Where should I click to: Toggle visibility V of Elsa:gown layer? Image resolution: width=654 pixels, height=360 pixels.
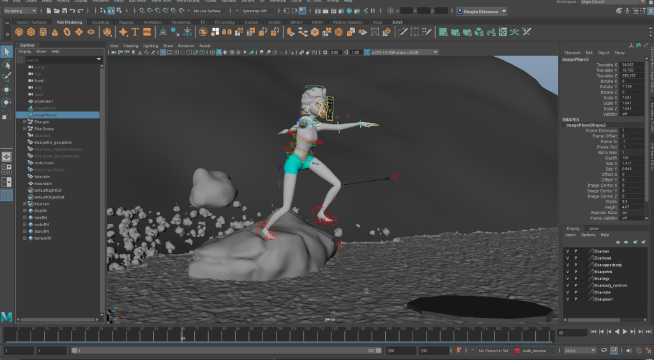[x=567, y=299]
